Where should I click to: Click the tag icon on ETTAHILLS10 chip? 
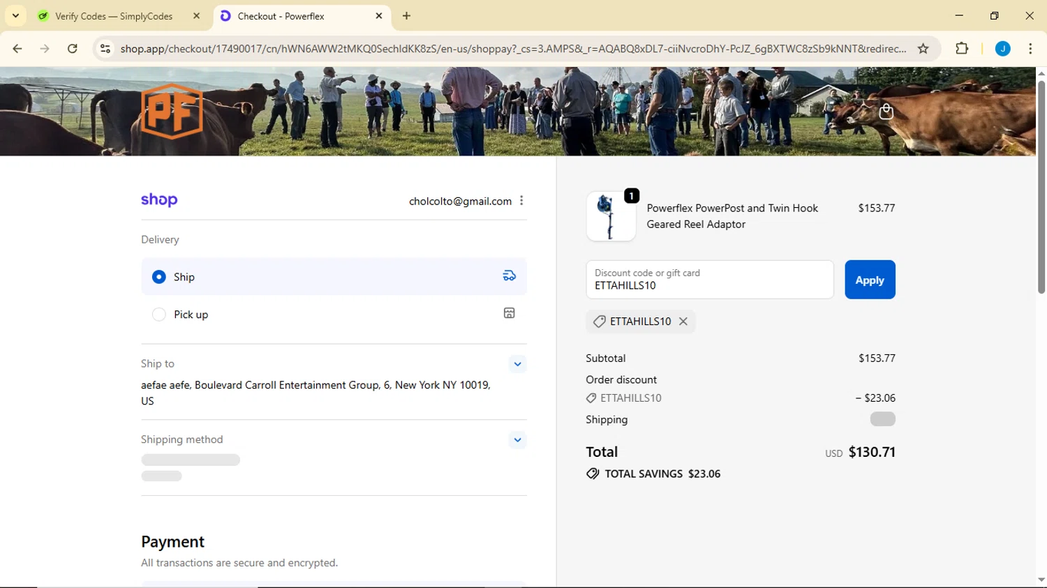[599, 322]
